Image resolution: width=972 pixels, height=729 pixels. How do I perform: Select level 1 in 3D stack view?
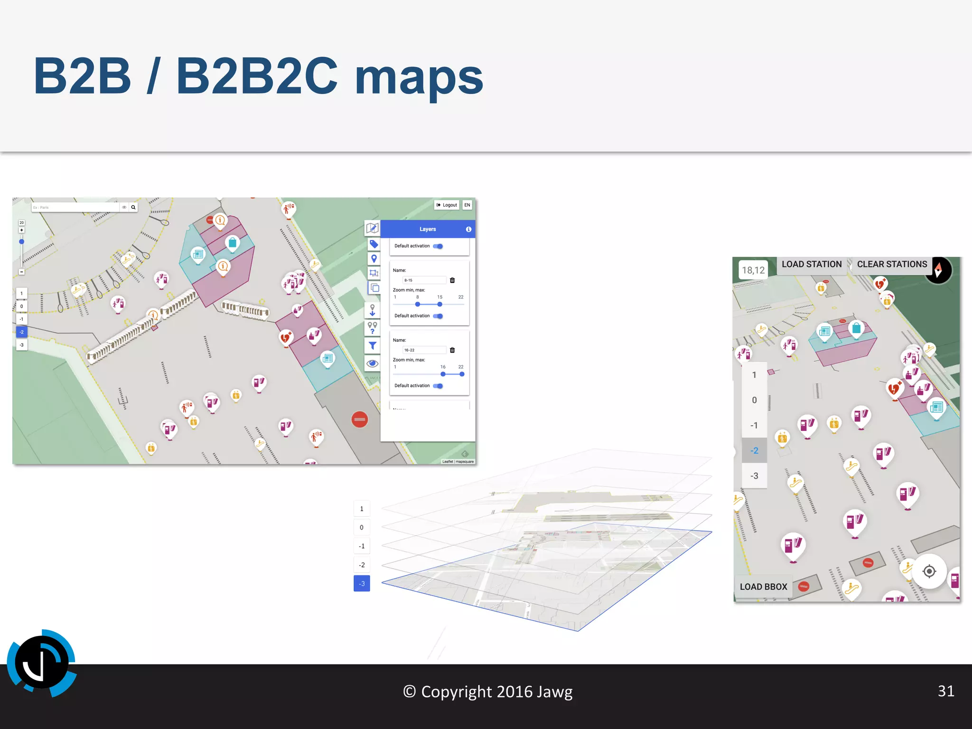pos(362,509)
